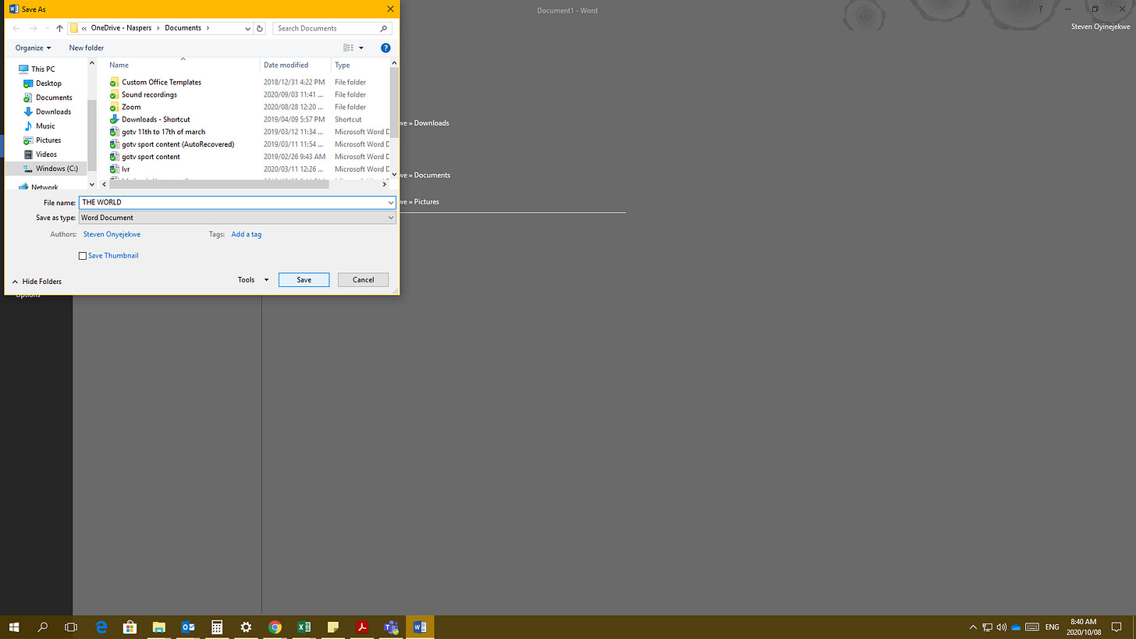Screen dimensions: 1136x639
Task: Go back using the Back arrow
Action: pos(16,28)
